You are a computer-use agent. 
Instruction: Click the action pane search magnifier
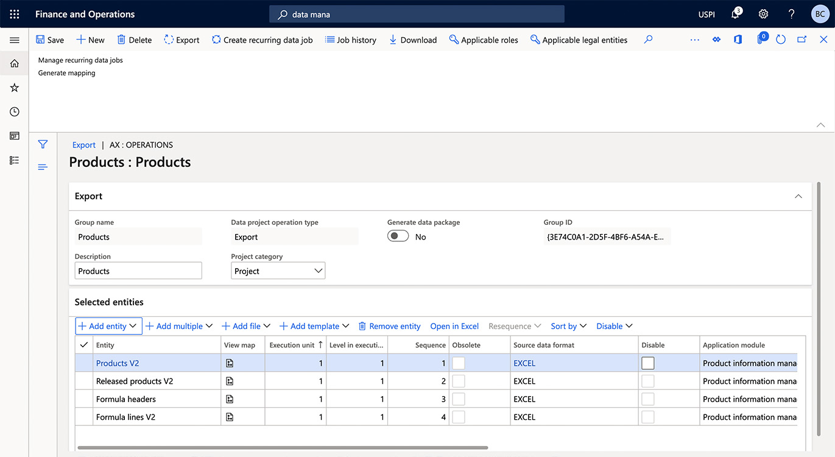click(648, 40)
